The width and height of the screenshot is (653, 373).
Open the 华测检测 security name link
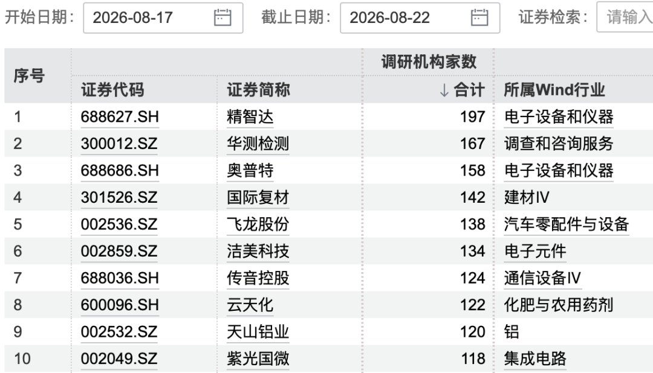258,144
